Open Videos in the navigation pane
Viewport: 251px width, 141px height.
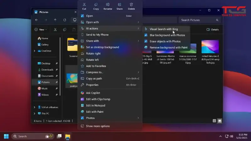[43, 95]
